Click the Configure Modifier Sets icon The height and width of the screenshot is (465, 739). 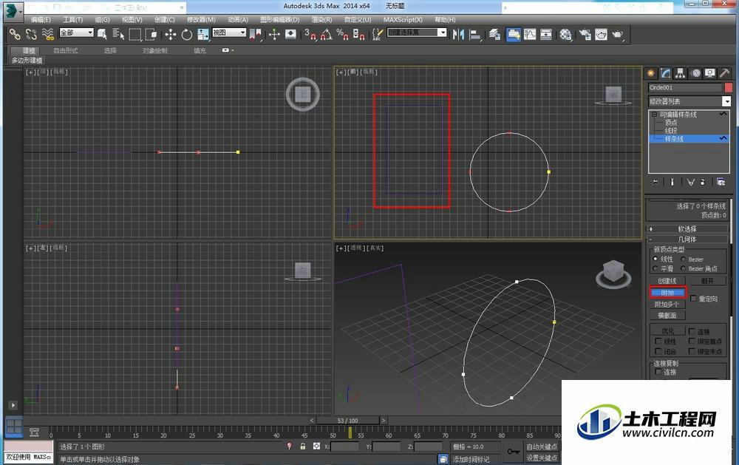point(721,182)
